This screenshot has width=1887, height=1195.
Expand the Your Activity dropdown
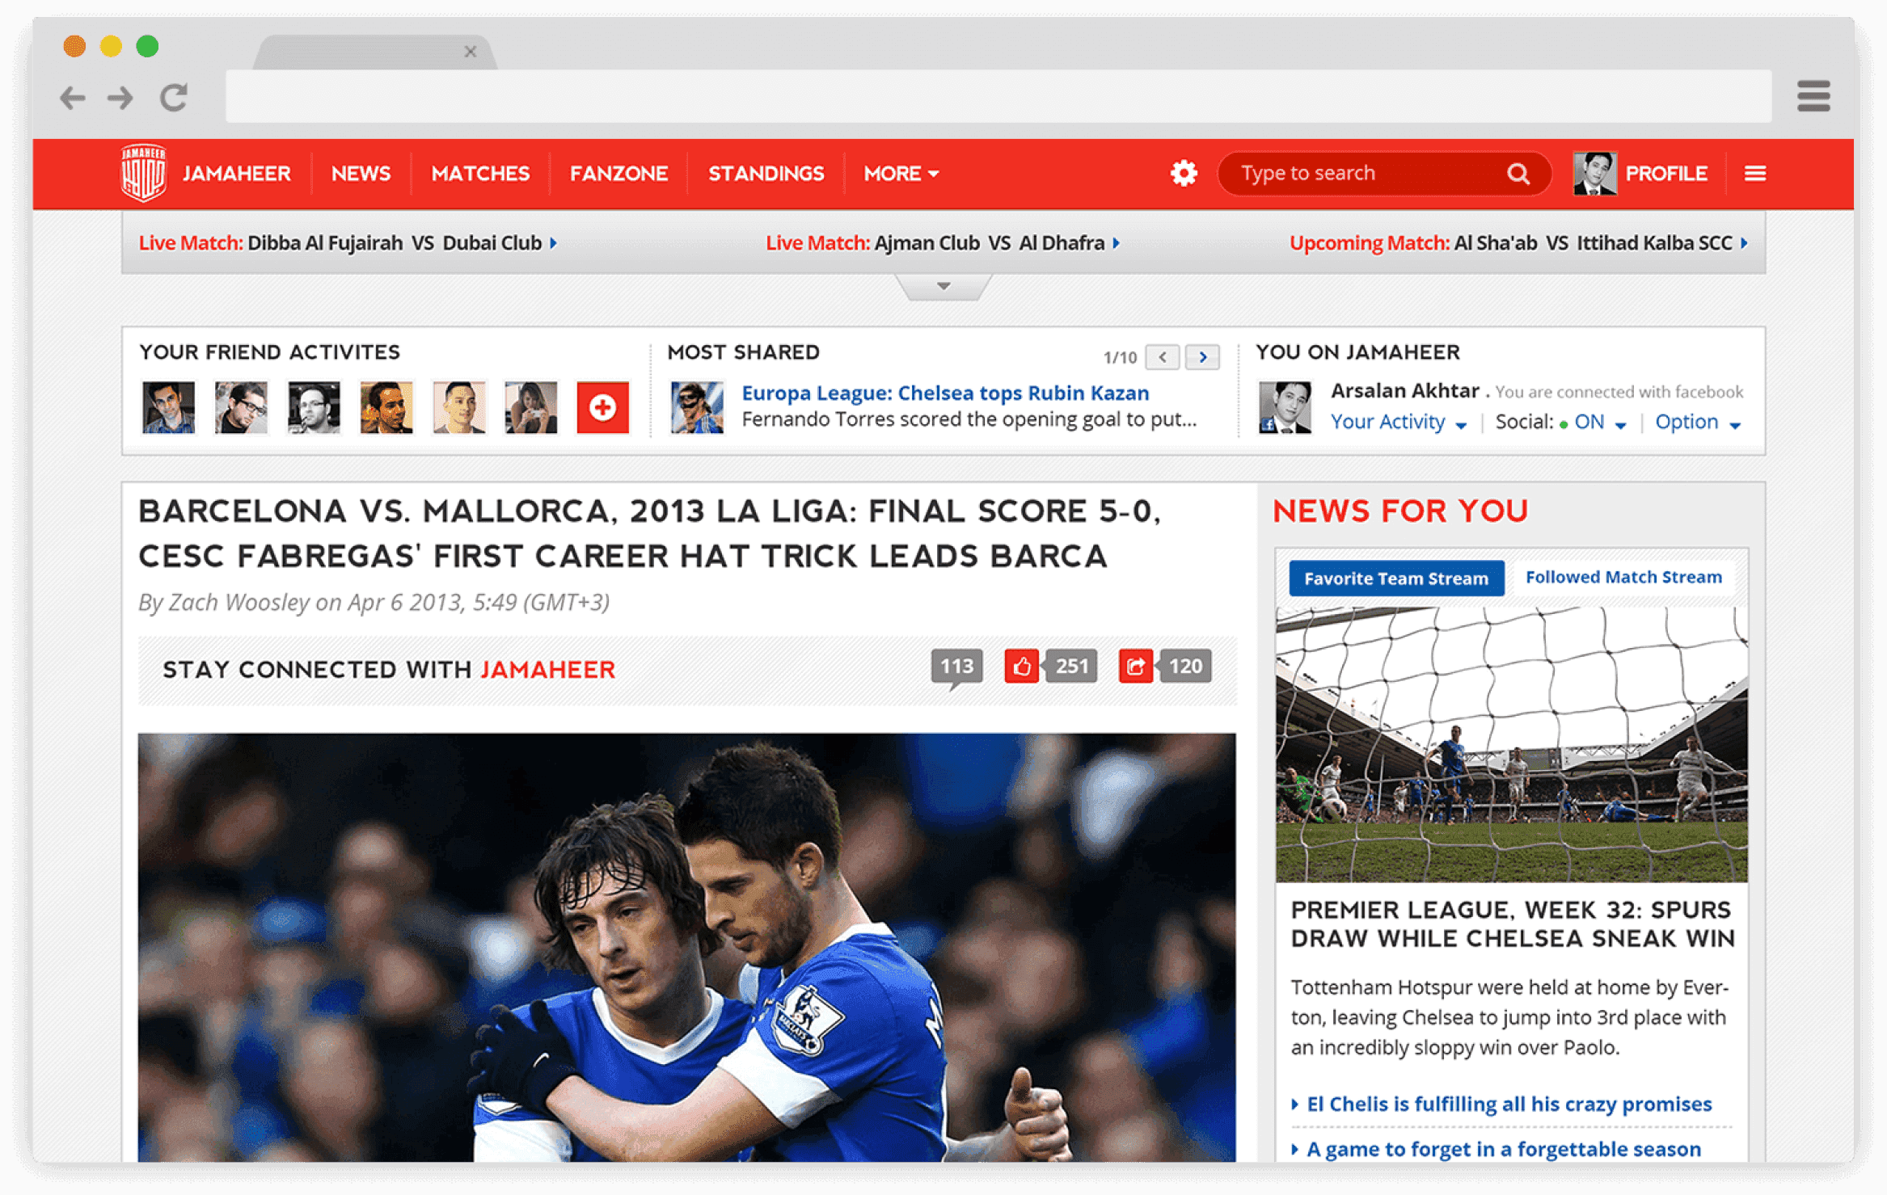(1398, 422)
